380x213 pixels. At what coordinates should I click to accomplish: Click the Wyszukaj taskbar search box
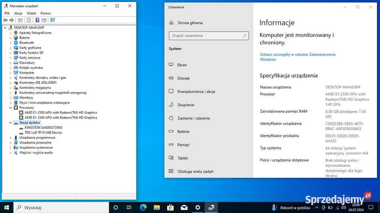pyautogui.click(x=61, y=207)
